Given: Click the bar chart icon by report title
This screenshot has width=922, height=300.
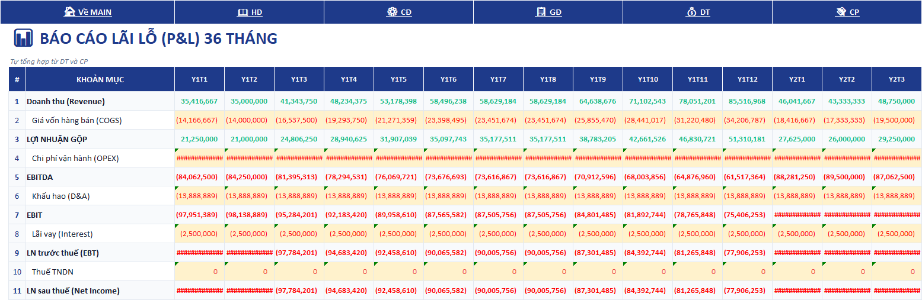Looking at the screenshot, I should tap(23, 38).
